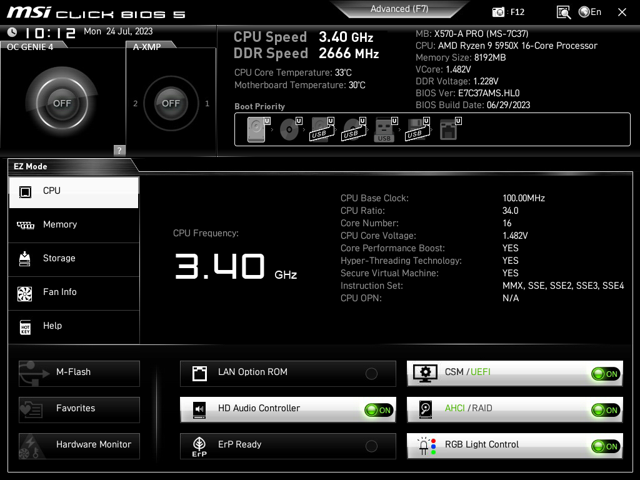The width and height of the screenshot is (640, 480).
Task: Click the Memory Size 8192MB text
Action: [461, 57]
